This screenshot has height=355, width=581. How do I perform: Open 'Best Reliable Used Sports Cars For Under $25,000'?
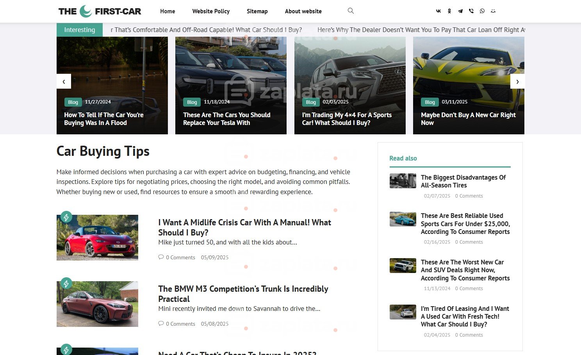465,224
